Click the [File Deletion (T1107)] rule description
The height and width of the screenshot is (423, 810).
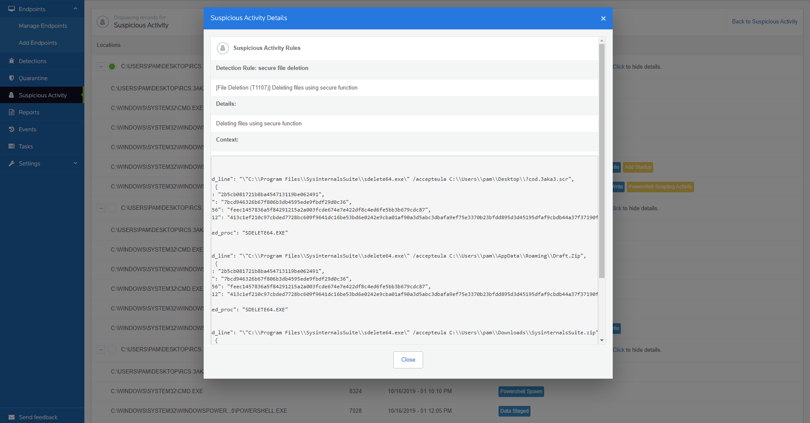287,88
